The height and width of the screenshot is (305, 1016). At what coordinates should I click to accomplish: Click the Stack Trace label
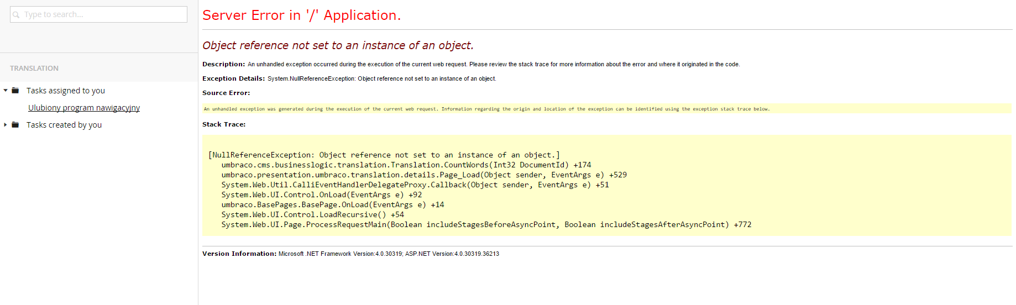tap(224, 124)
